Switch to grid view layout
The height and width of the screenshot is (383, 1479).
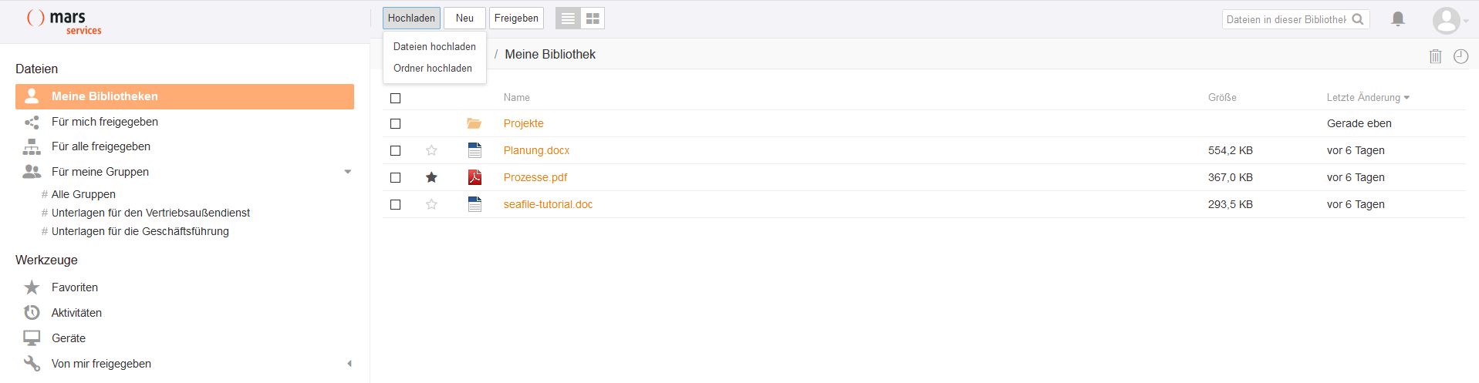tap(593, 18)
